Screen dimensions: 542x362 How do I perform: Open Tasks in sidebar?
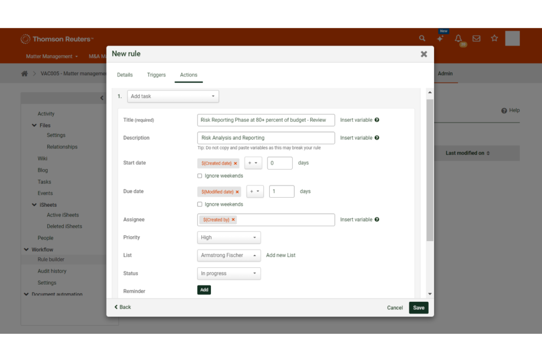44,182
